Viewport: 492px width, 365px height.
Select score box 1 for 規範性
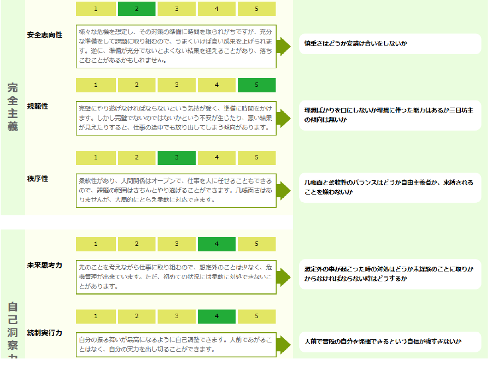(96, 85)
